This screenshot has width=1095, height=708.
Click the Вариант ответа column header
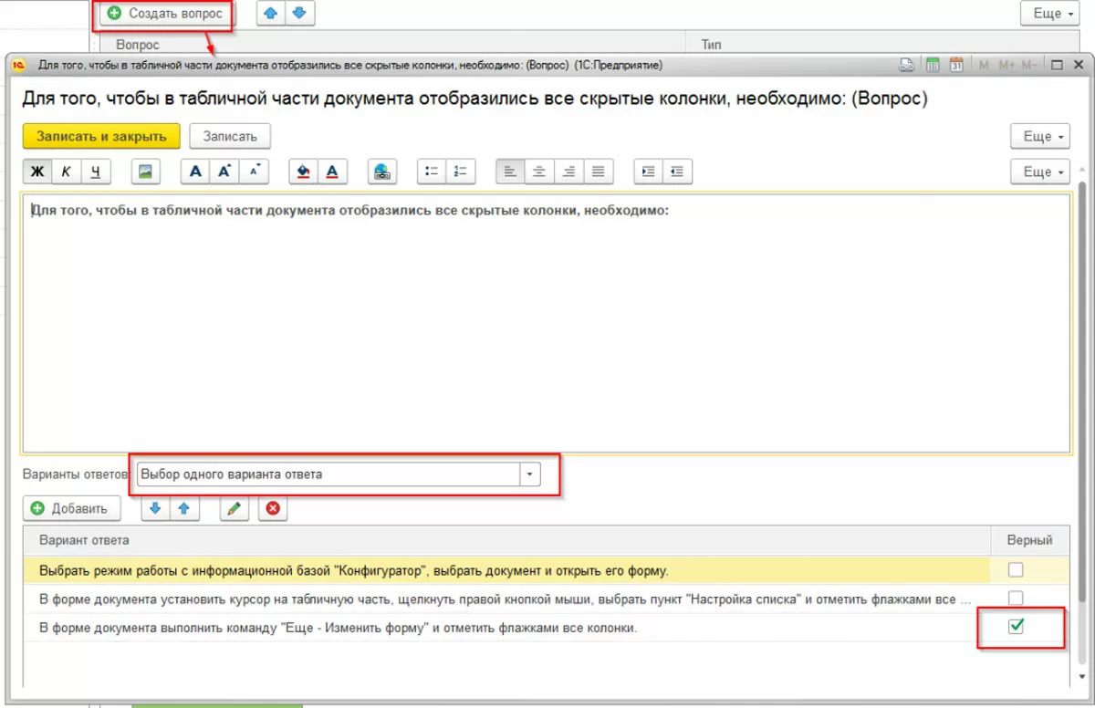click(x=507, y=540)
